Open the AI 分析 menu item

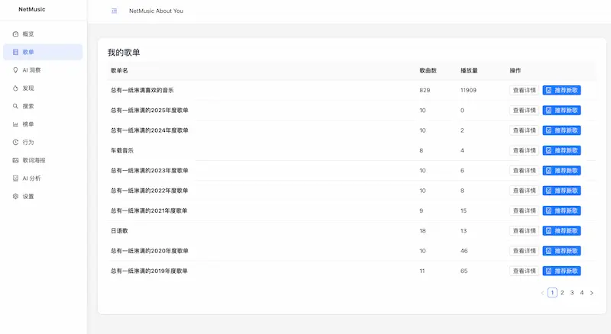[x=32, y=178]
